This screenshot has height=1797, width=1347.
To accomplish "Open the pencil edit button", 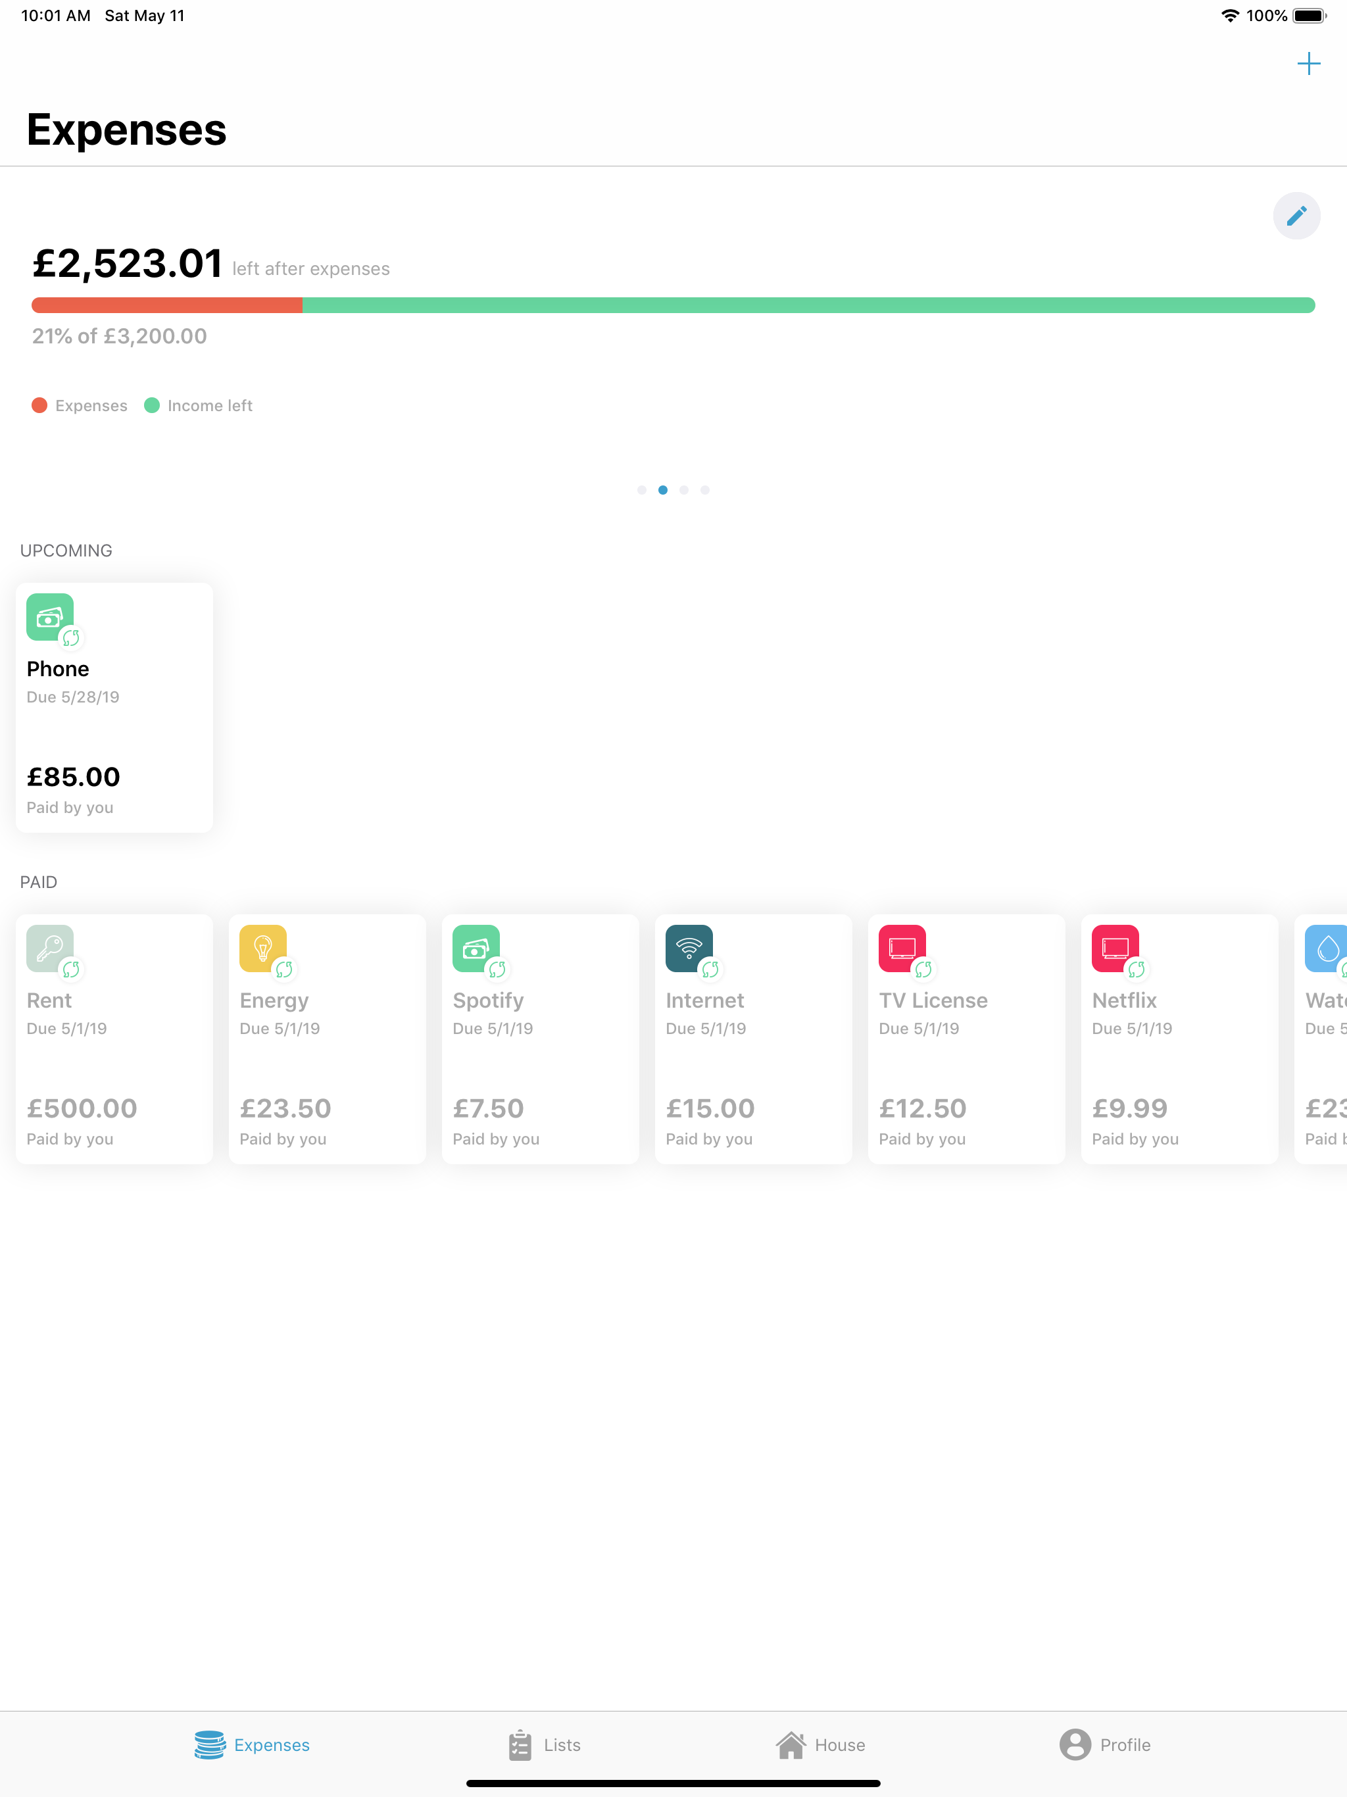I will coord(1296,216).
